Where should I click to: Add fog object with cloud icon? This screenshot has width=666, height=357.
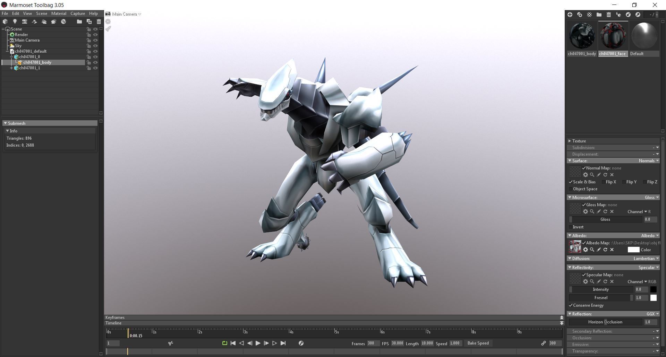click(x=44, y=21)
